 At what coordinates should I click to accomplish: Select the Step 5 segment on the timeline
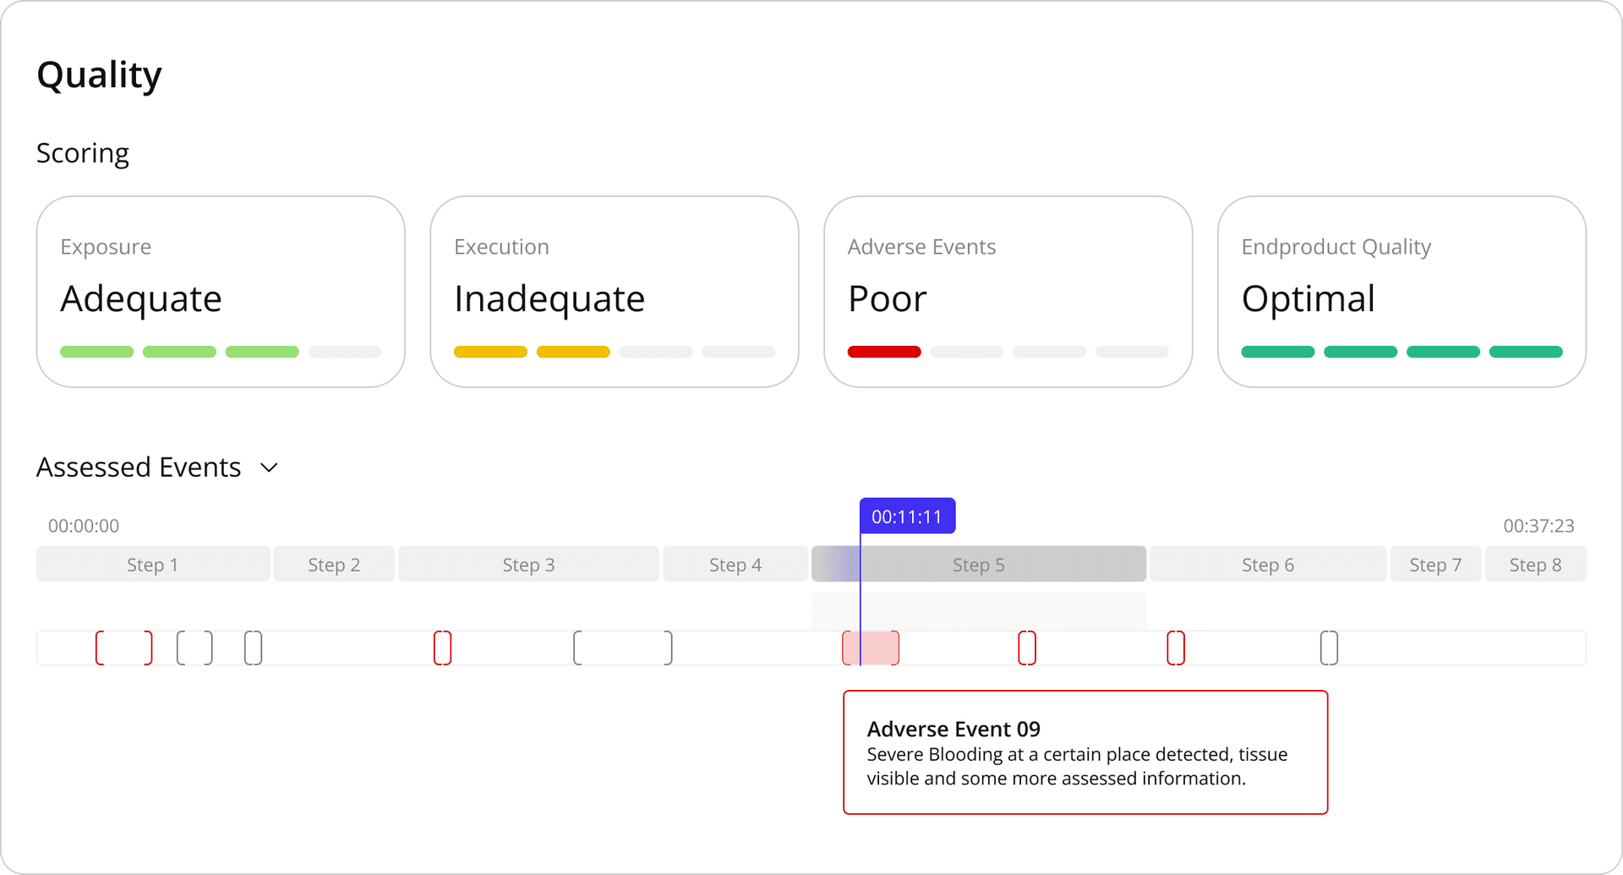[978, 564]
